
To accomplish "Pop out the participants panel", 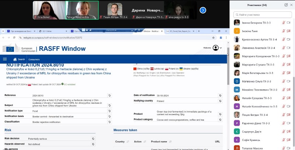I will 286,5.
